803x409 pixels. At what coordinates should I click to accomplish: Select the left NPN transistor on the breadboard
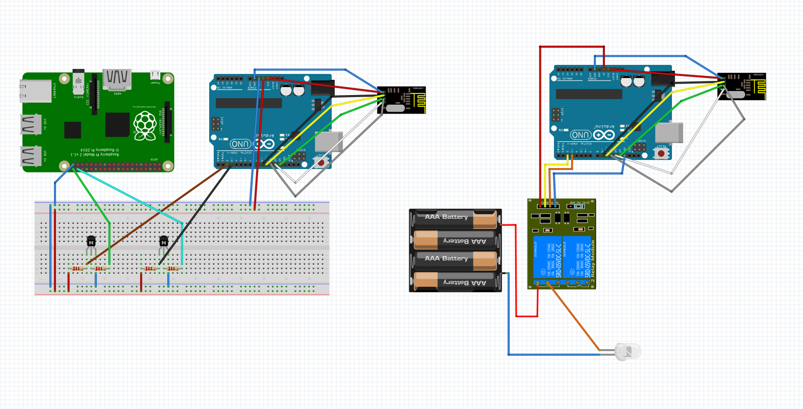[x=91, y=241]
